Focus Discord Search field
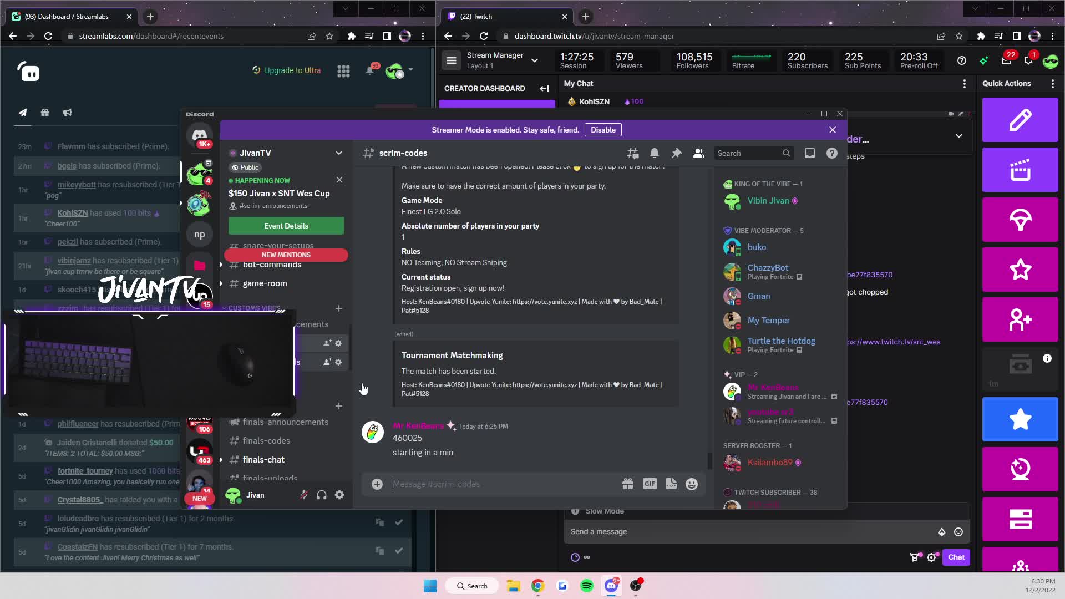1065x599 pixels. (753, 153)
